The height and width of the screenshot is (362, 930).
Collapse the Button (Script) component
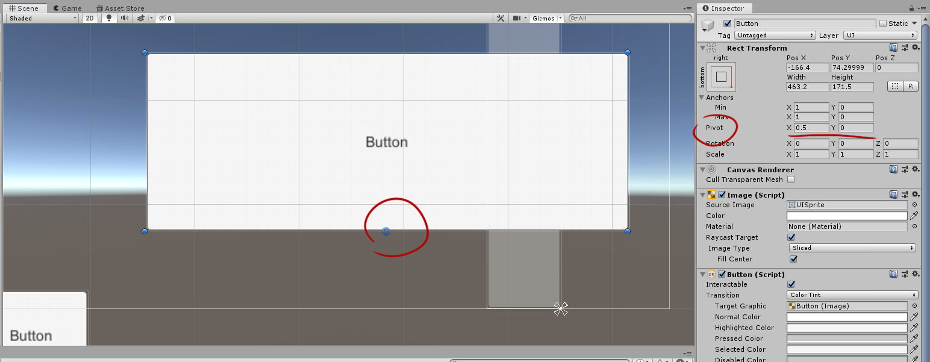(x=702, y=274)
